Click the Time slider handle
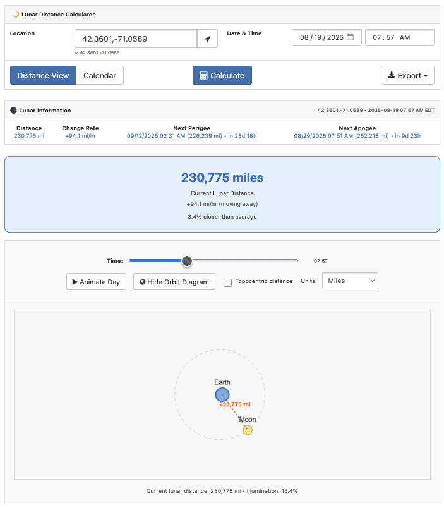Screen dimensions: 444x510 tap(186, 260)
